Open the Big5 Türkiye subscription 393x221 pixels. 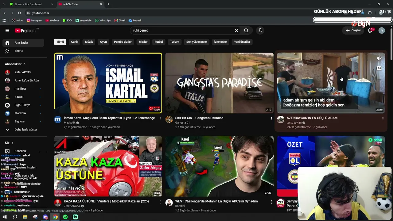coord(23,105)
